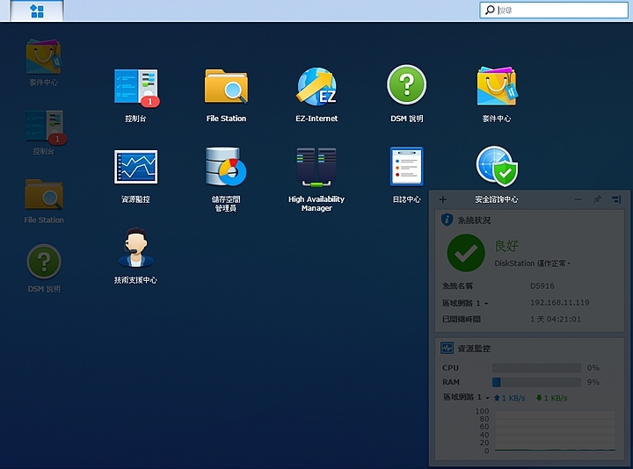Open 技術支援中心 (Support Center) icon
Viewport: 633px width, 469px height.
tap(135, 249)
